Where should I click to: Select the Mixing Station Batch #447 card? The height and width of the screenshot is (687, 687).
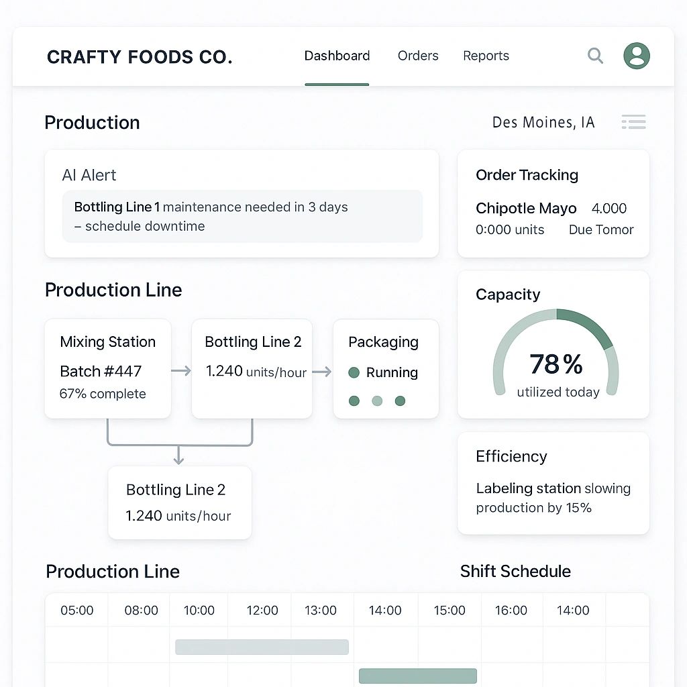click(108, 369)
